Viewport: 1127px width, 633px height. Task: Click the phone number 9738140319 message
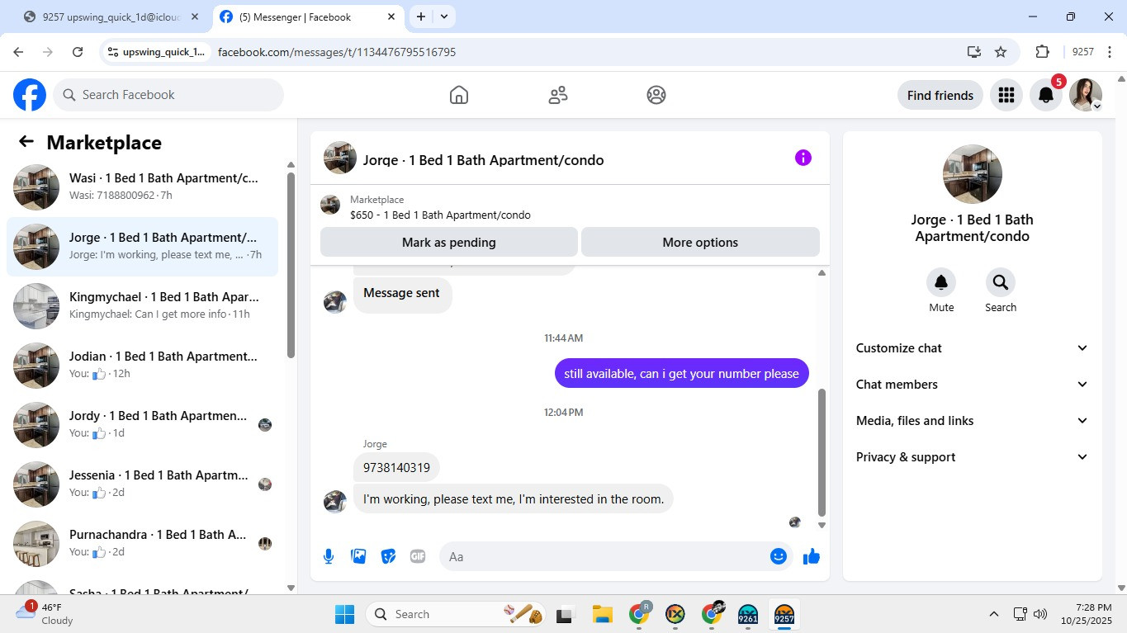[396, 468]
